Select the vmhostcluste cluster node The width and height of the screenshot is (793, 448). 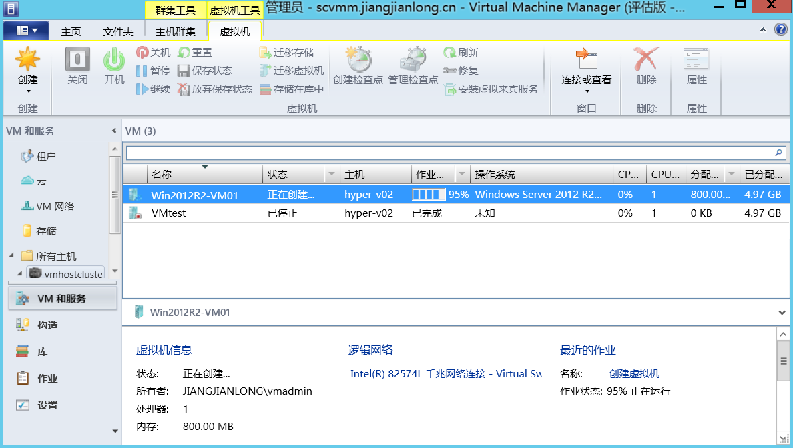pos(65,274)
